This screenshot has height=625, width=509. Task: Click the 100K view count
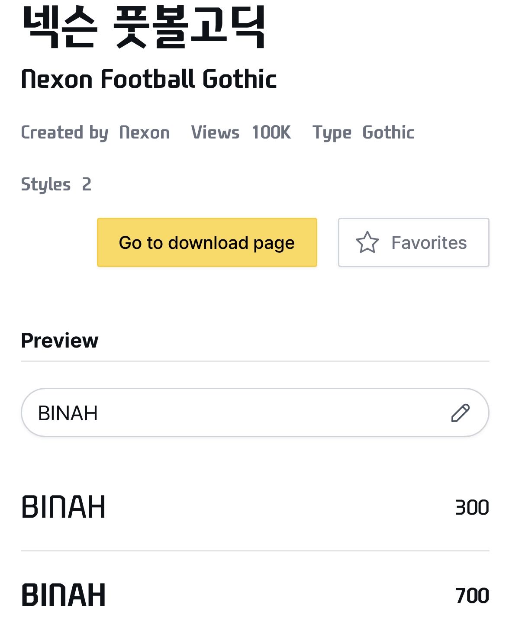[x=271, y=132]
